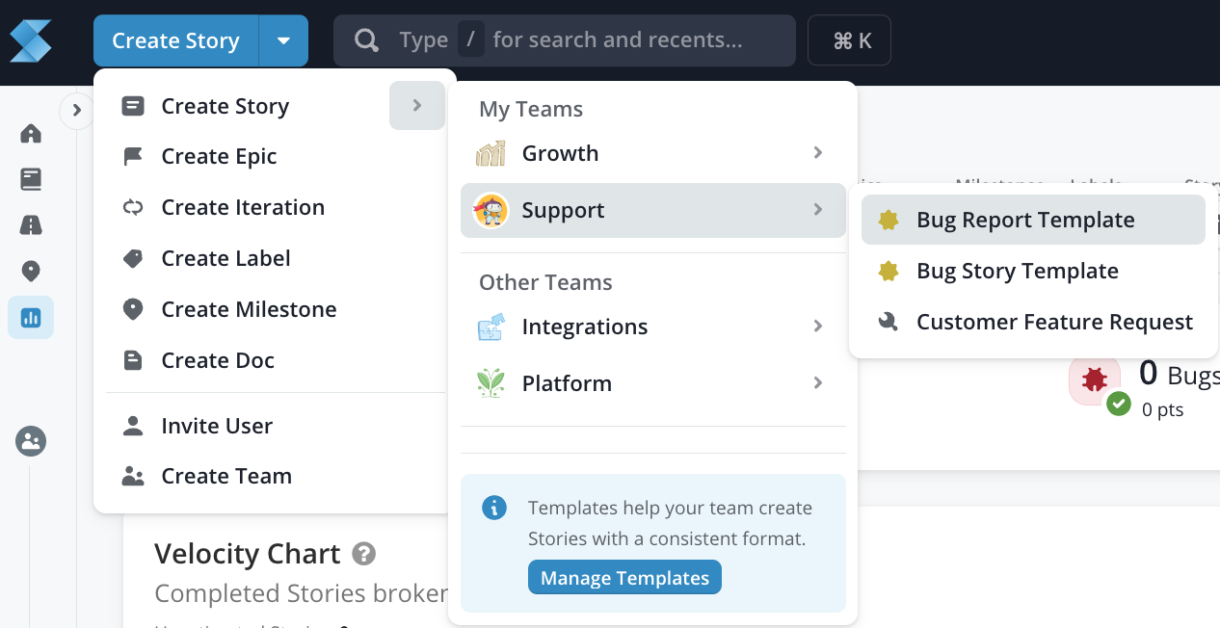Open the Stories icon in left sidebar

(x=31, y=179)
